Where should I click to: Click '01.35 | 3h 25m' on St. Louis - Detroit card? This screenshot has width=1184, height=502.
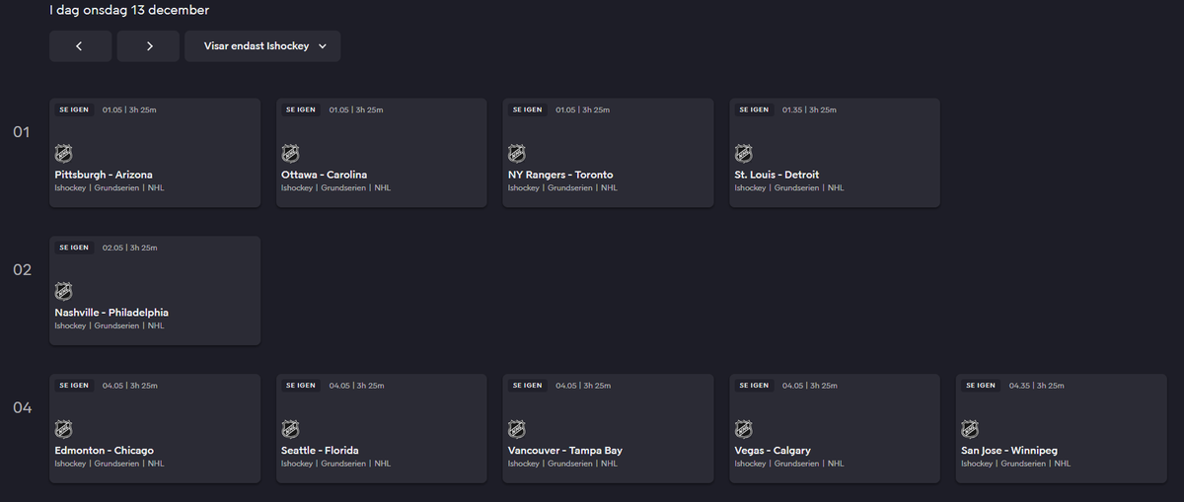pos(810,109)
